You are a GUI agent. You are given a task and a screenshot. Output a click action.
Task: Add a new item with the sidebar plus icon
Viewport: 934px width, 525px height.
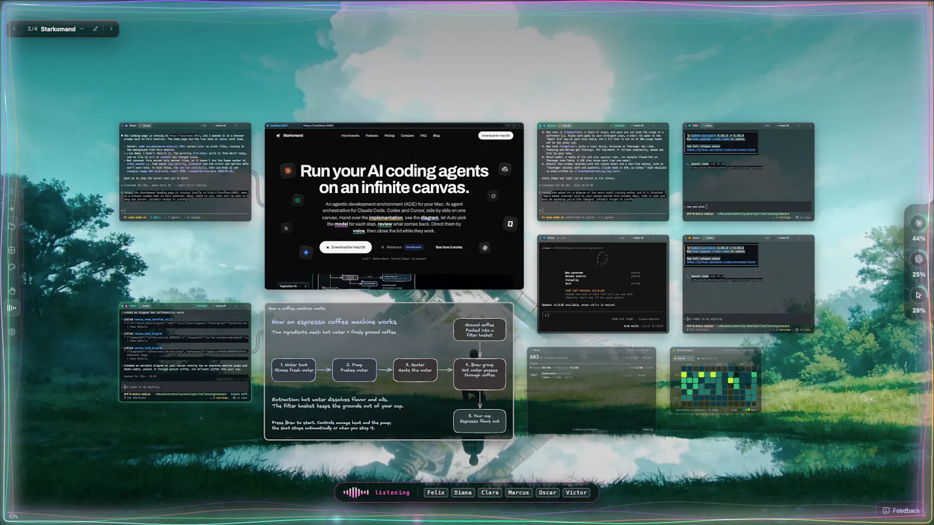[x=12, y=208]
